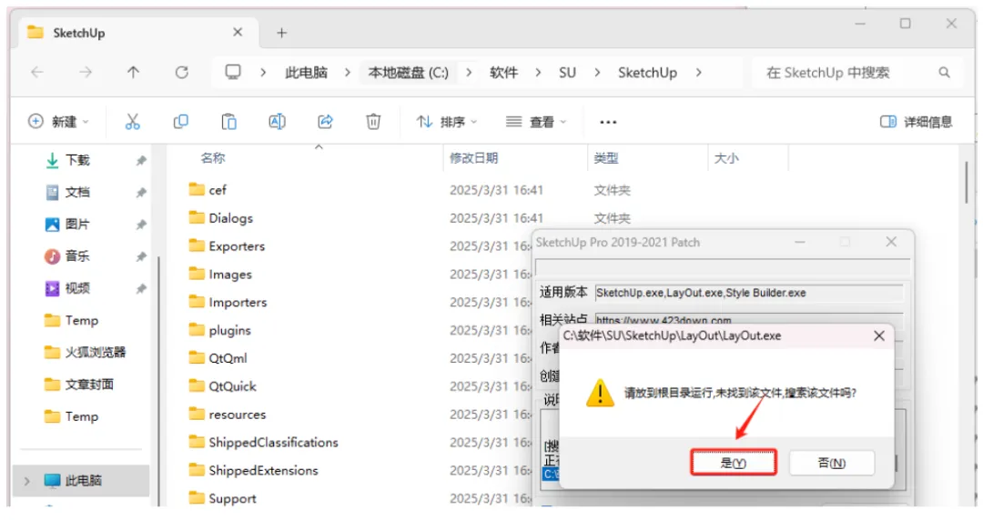Open the Sort (排序) dropdown
This screenshot has width=983, height=520.
tap(446, 122)
